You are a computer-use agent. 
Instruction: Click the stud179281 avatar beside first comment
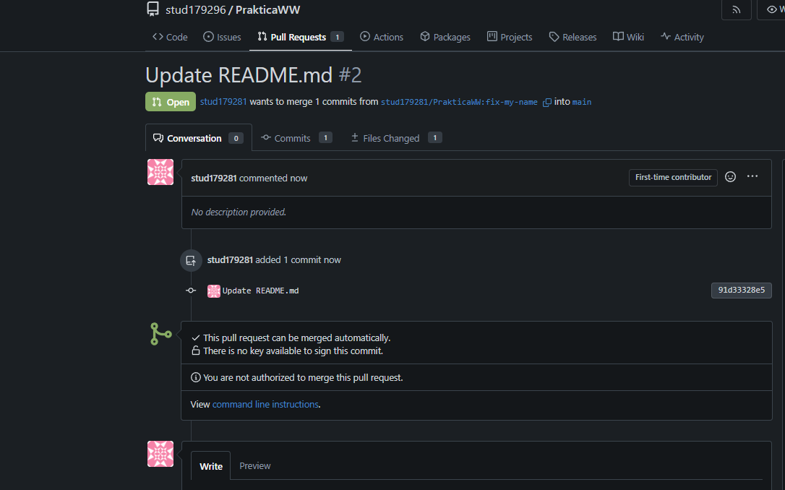160,172
